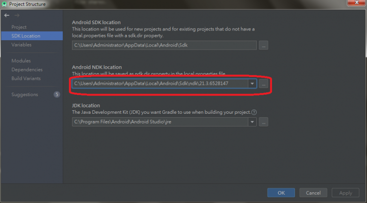Viewport: 367px width, 203px height.
Task: Open Variables section in sidebar
Action: [22, 45]
